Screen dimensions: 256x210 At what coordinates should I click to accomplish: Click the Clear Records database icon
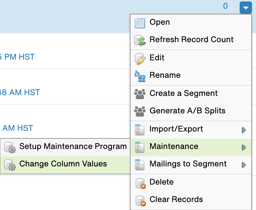tap(140, 201)
